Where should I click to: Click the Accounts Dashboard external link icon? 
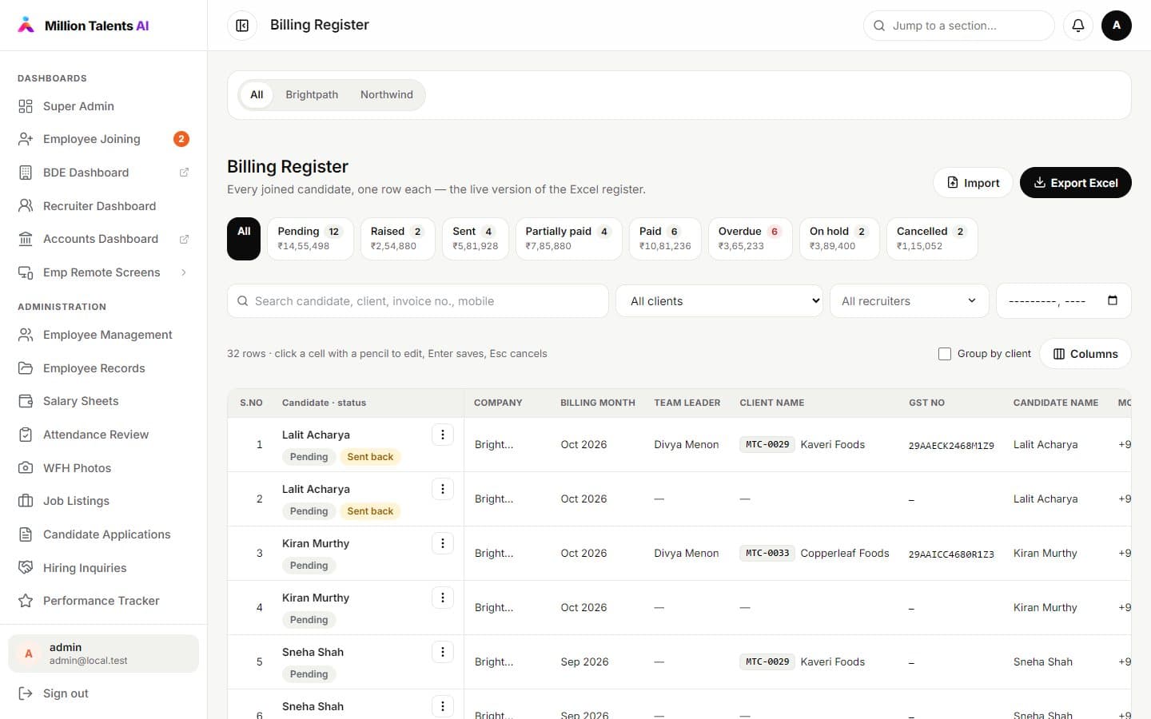(x=184, y=239)
